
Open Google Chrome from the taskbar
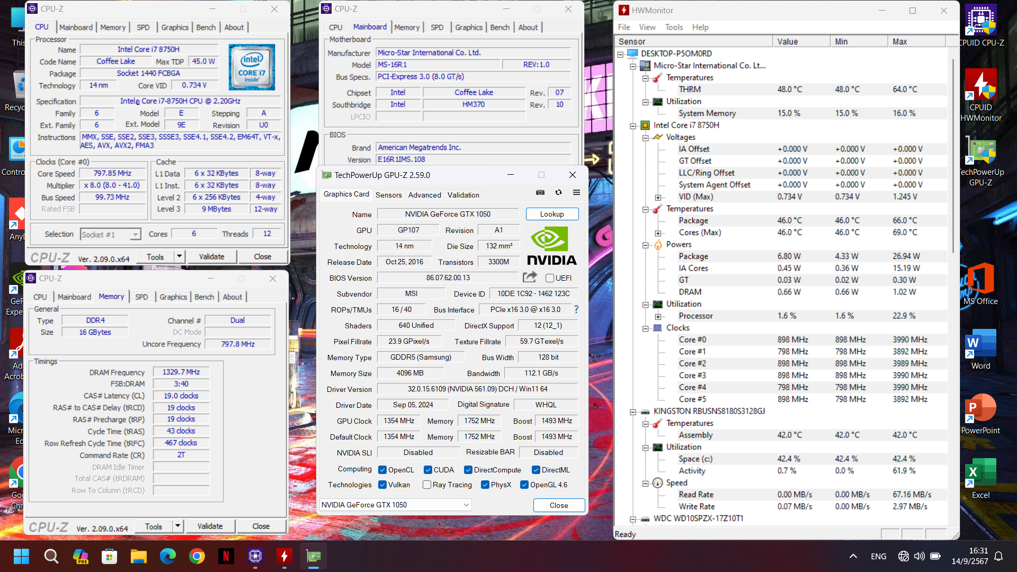coord(197,556)
